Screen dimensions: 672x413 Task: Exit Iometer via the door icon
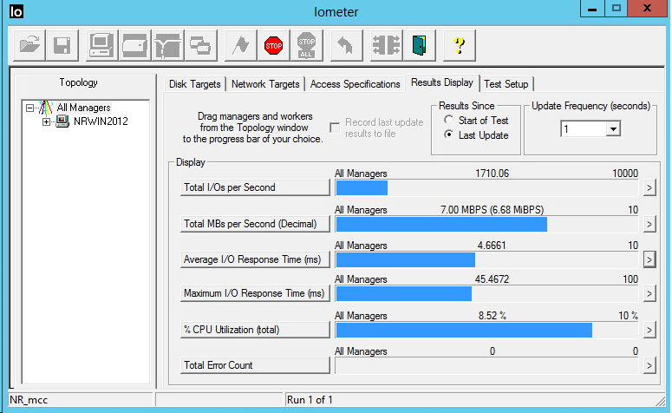(419, 45)
